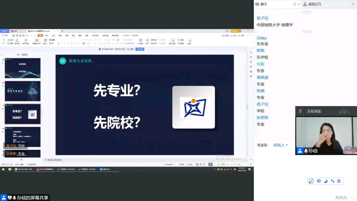This screenshot has height=201, width=357.
Task: Open a new tab with plus icon
Action: (x=62, y=31)
